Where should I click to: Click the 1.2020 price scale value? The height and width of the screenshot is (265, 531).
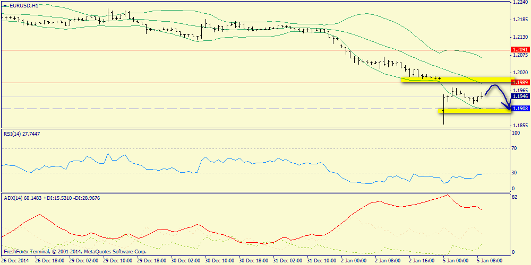520,73
